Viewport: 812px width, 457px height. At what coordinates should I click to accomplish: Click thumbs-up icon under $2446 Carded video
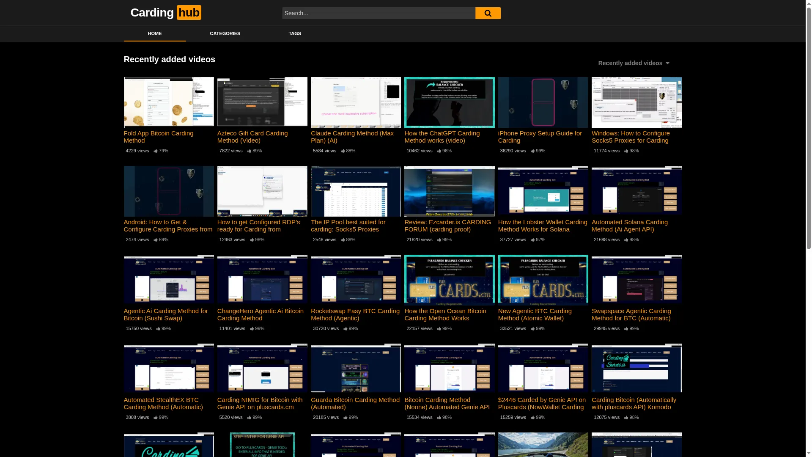(x=532, y=417)
